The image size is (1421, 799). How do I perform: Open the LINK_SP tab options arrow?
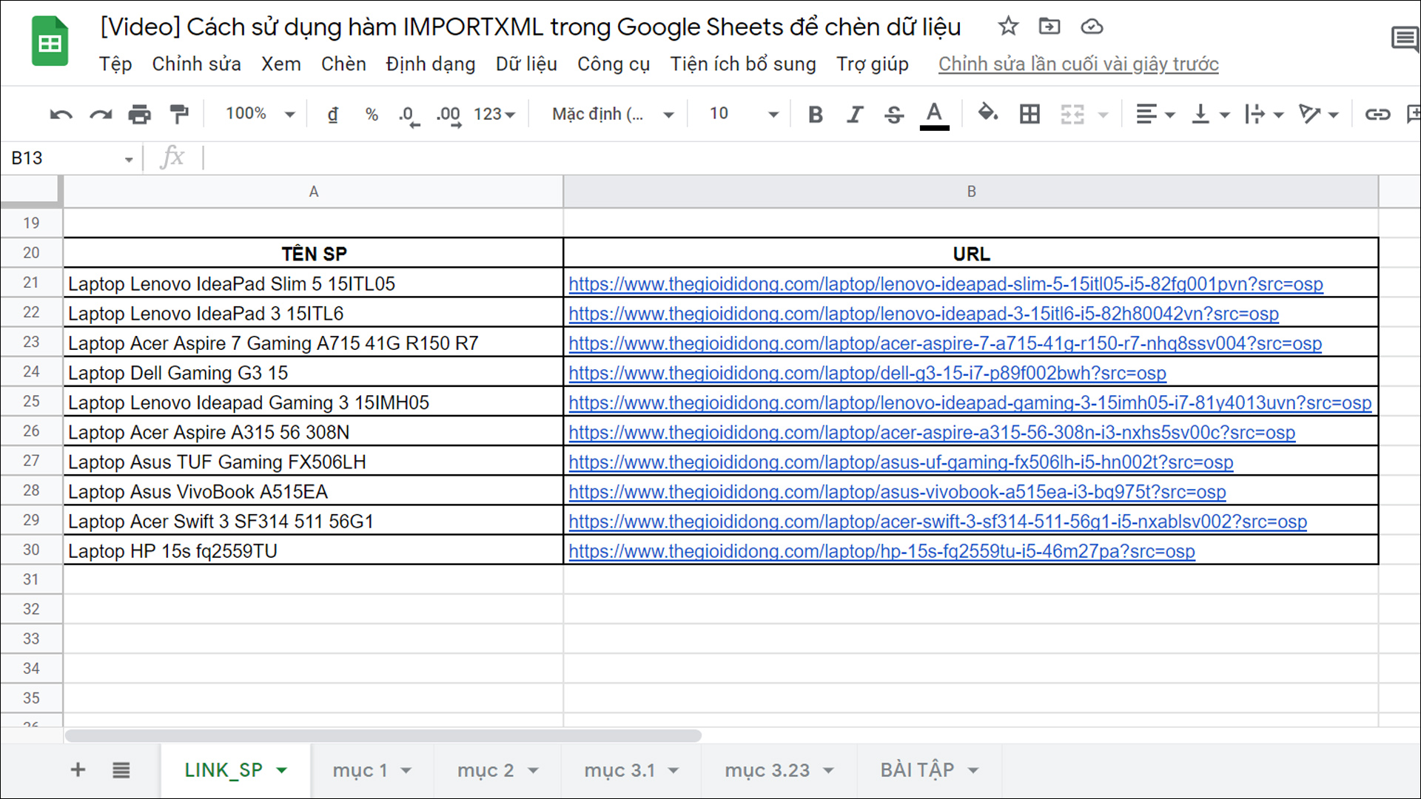[282, 771]
